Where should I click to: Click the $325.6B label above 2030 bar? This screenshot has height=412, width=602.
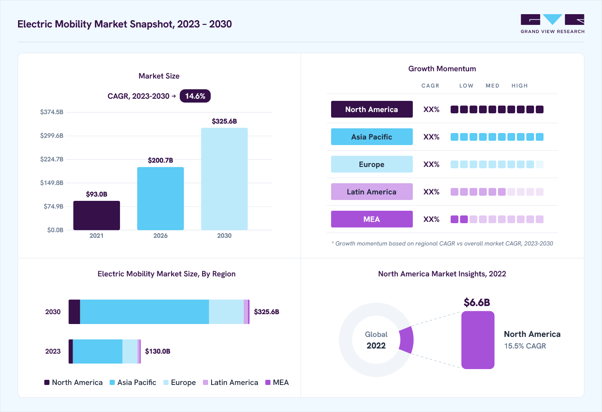coord(224,121)
